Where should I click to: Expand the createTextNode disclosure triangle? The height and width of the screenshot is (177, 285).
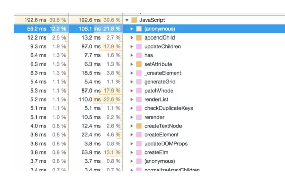point(132,126)
